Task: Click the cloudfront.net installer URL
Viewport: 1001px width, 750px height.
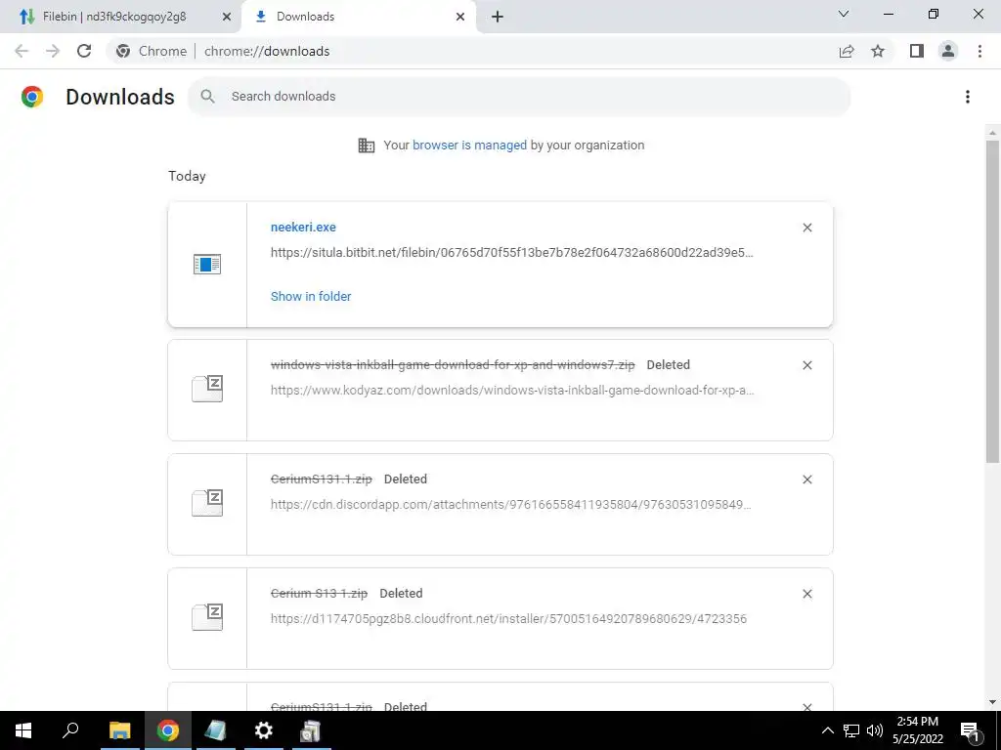Action: click(x=508, y=618)
